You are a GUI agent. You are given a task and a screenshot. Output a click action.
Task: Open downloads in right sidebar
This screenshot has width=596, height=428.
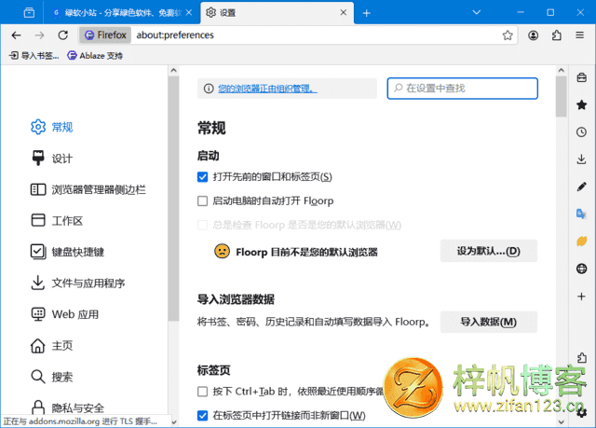581,159
